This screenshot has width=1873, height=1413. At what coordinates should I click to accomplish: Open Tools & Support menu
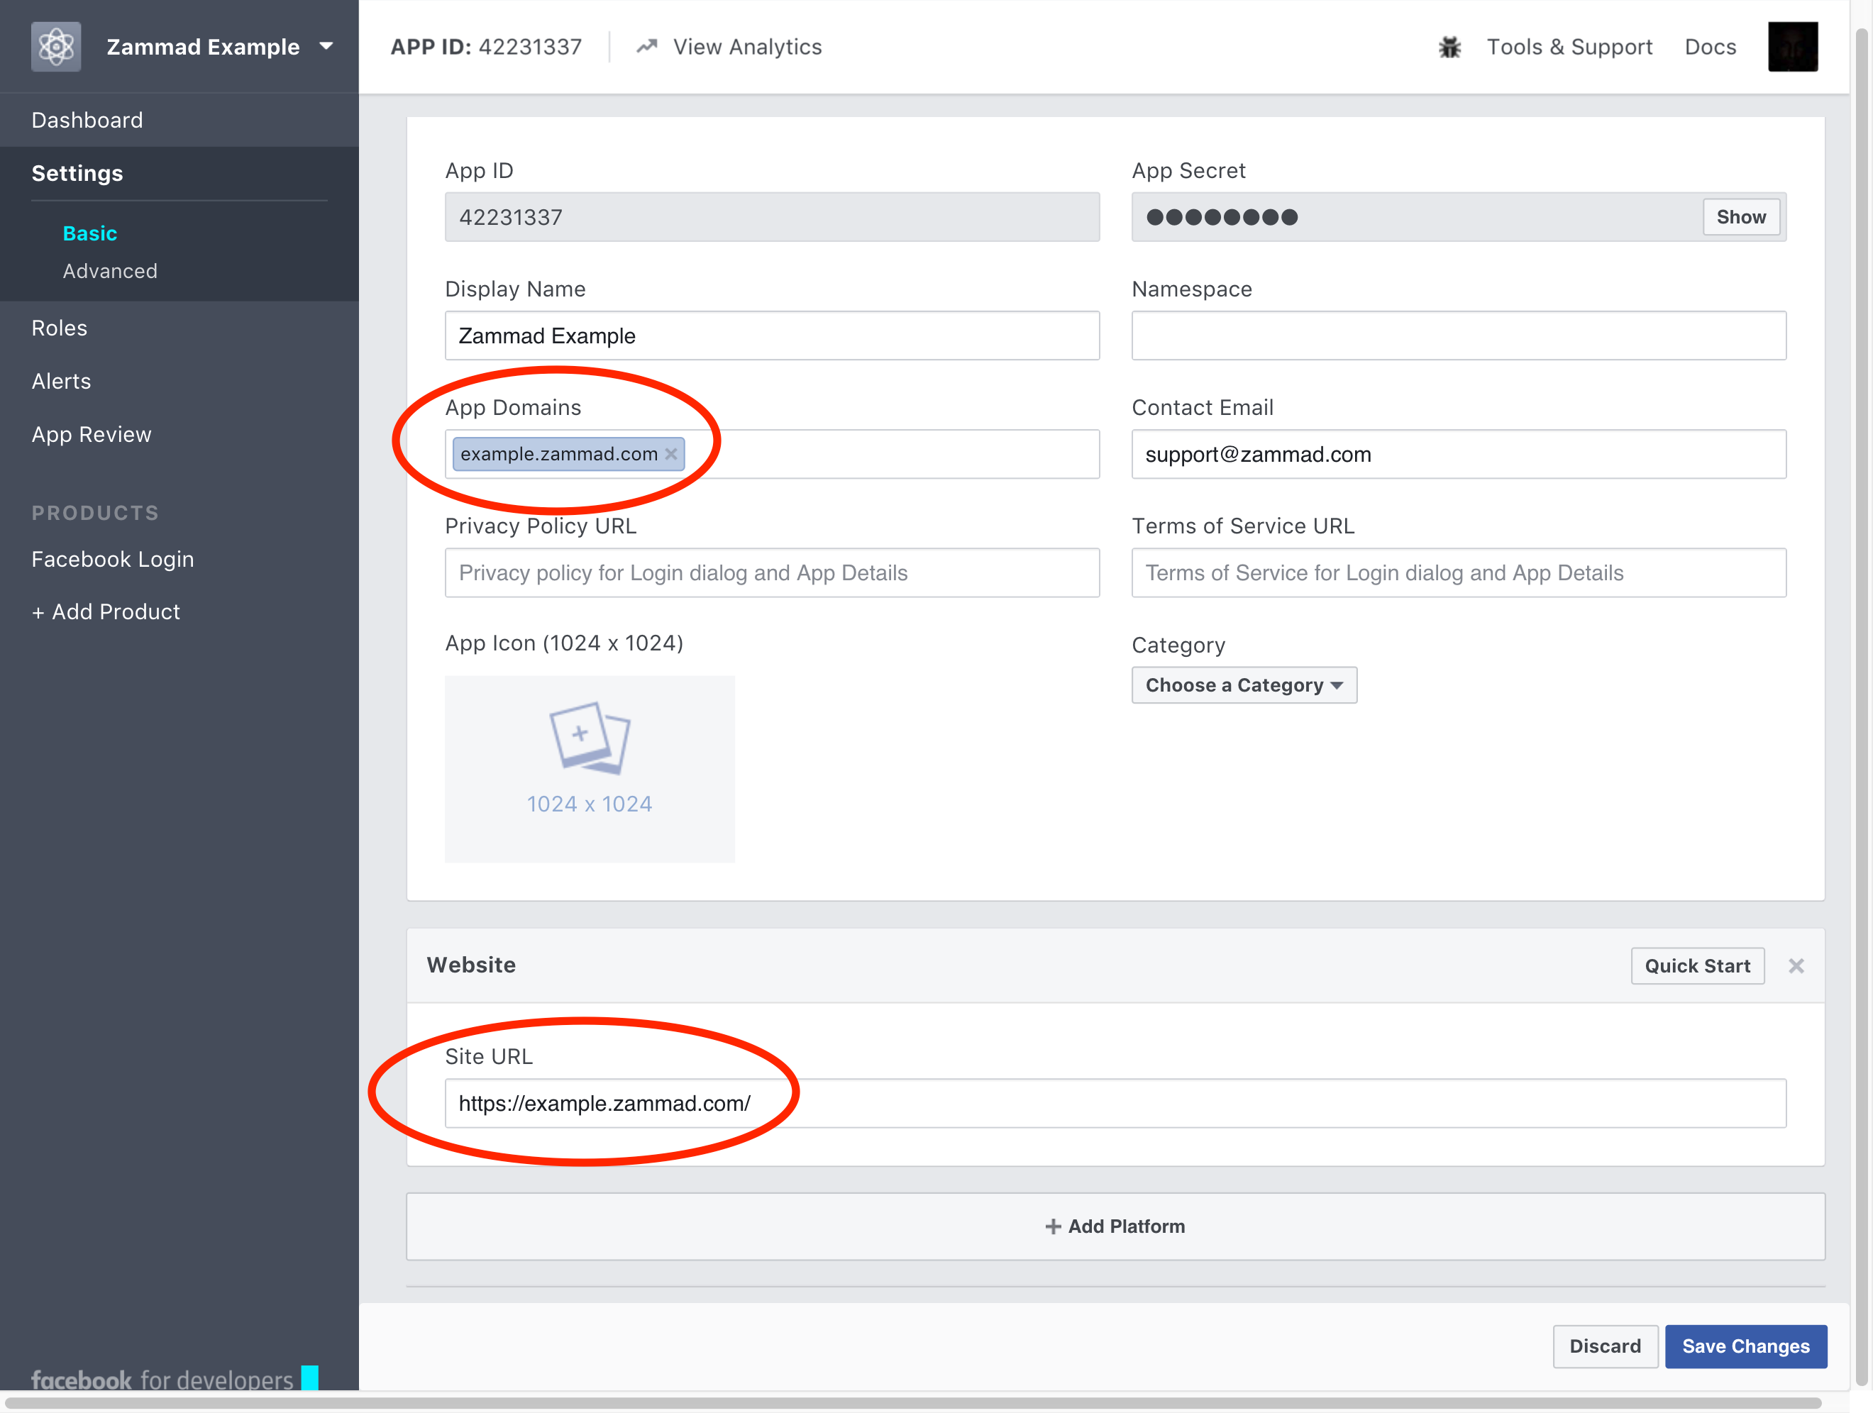(x=1569, y=47)
